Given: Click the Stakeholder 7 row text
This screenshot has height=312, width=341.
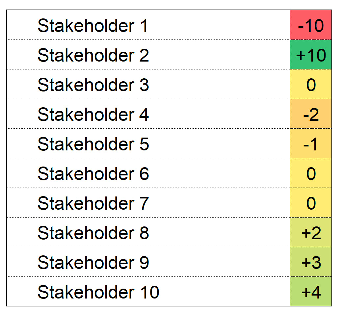Looking at the screenshot, I should pos(93,203).
